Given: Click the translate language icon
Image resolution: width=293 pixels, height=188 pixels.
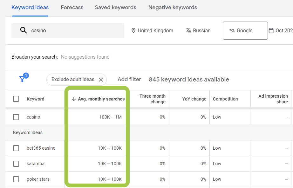Looking at the screenshot, I should 188,30.
